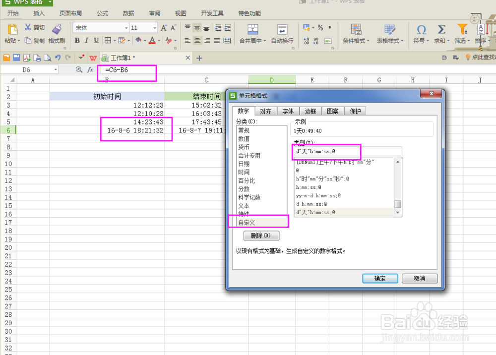Screen dimensions: 496x355
Task: Open Table Style dropdown
Action: 390,41
